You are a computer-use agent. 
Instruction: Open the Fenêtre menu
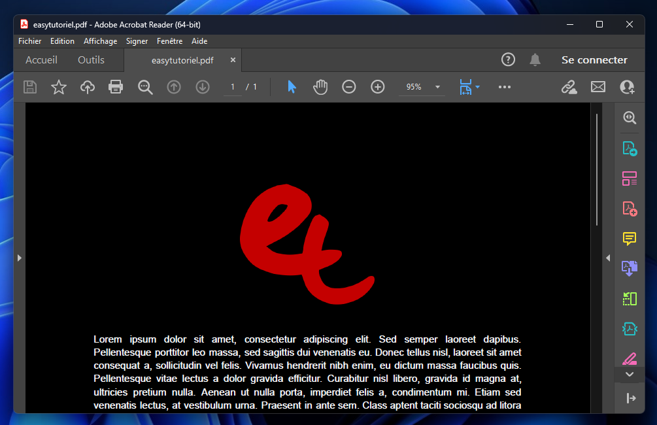(169, 41)
